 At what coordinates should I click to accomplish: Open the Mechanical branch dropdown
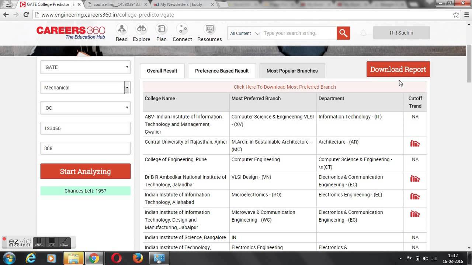[x=86, y=88]
